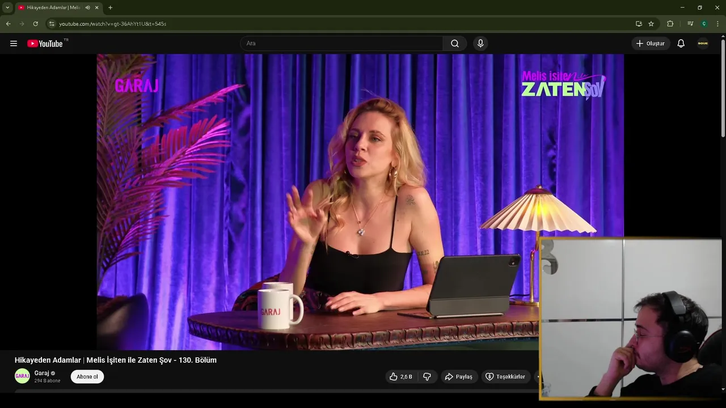Click the 294 B abone subscriber count
The height and width of the screenshot is (408, 726).
coord(47,381)
